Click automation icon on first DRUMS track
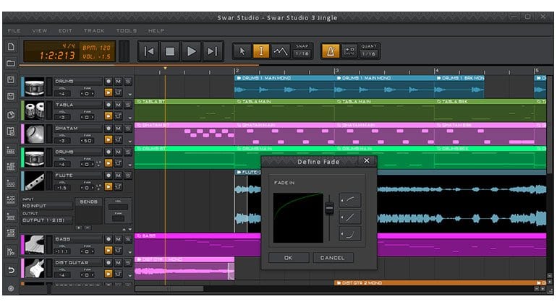Viewport: 557px width, 307px height. (119, 92)
